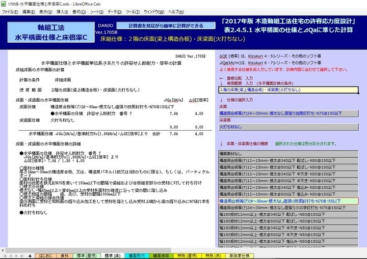Switch to the 標準 (屋根) sheet tab

point(87,256)
